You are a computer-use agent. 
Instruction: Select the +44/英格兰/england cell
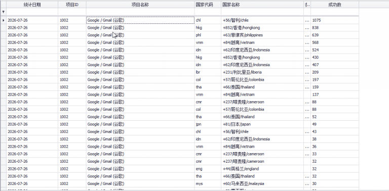(x=262, y=169)
